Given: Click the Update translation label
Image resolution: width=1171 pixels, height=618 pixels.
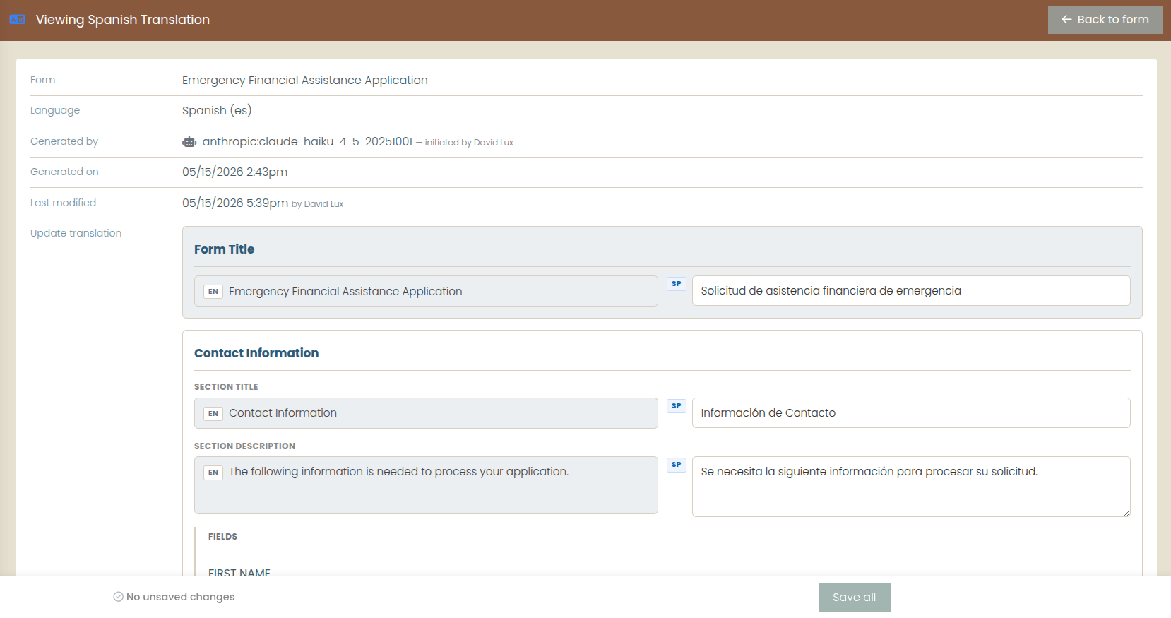Looking at the screenshot, I should (x=76, y=233).
